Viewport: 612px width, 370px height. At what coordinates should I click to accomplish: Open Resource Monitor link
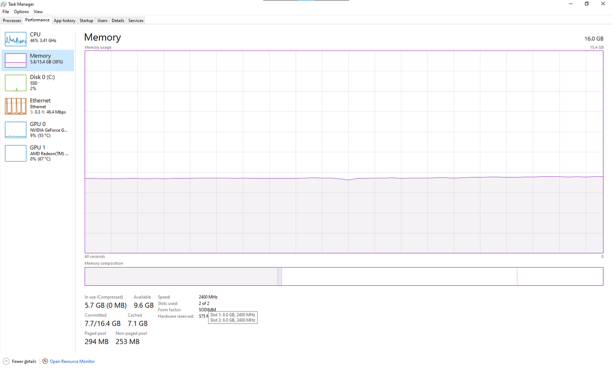click(72, 361)
